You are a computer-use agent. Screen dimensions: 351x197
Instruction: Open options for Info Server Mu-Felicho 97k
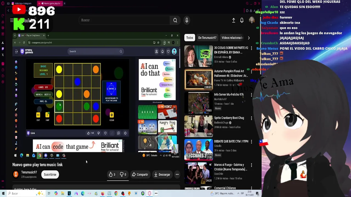pyautogui.click(x=251, y=95)
